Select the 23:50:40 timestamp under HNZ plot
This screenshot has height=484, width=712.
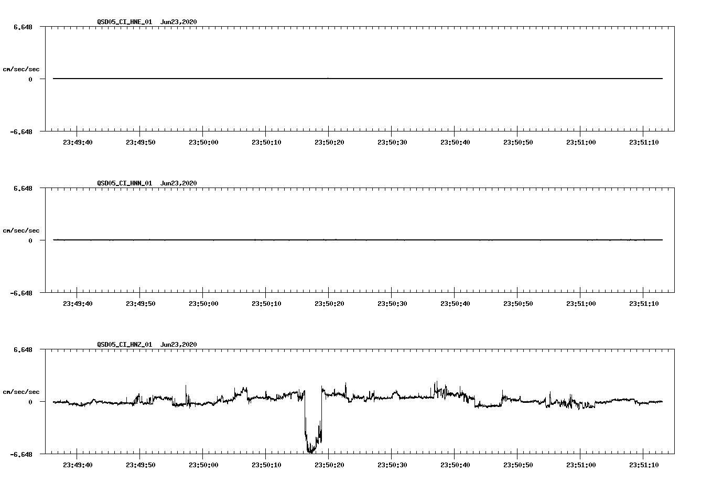pyautogui.click(x=455, y=465)
